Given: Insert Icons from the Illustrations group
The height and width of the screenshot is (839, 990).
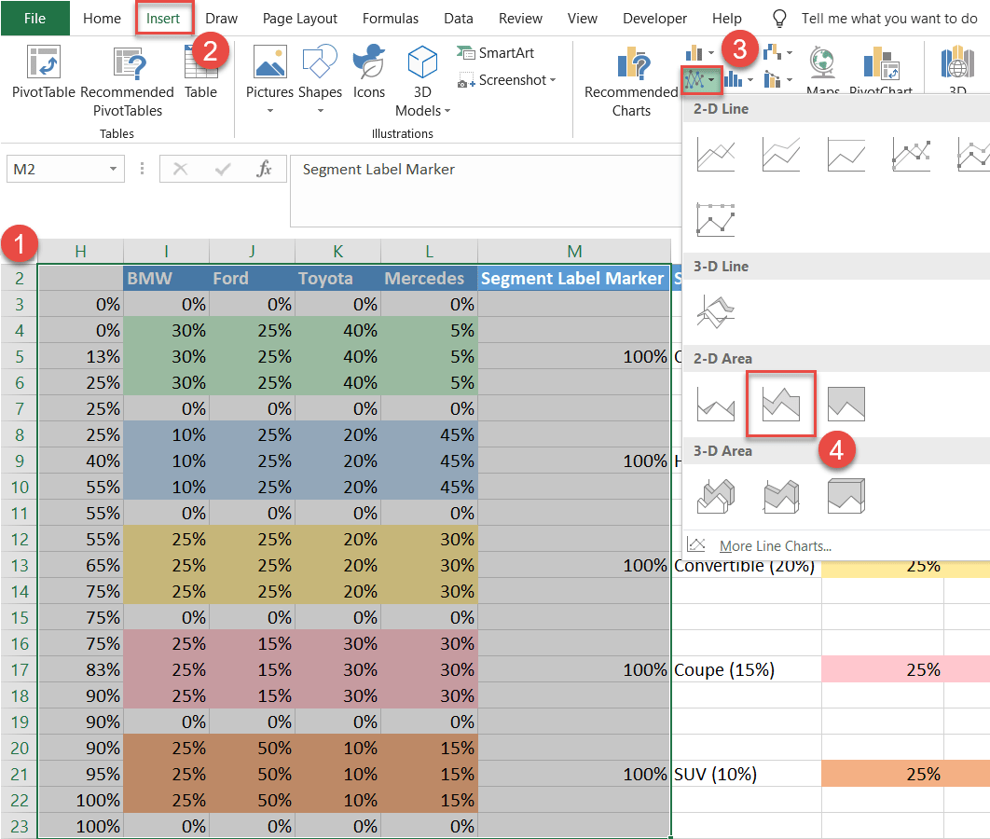Looking at the screenshot, I should pos(369,73).
